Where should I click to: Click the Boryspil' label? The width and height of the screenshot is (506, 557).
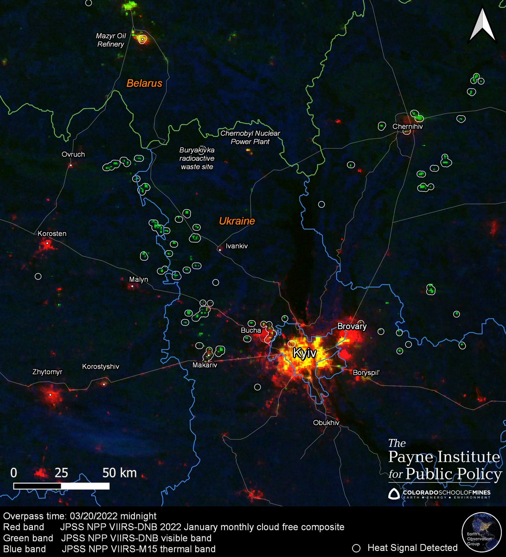(366, 373)
